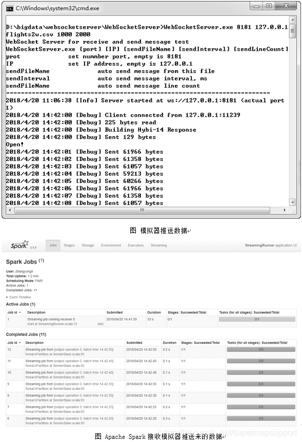Click the active job 0/1 progress bar
The image size is (302, 442).
pyautogui.click(x=257, y=320)
